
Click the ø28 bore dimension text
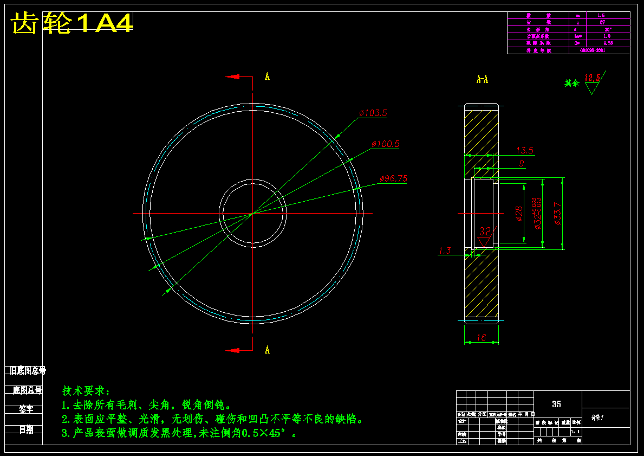tap(519, 214)
